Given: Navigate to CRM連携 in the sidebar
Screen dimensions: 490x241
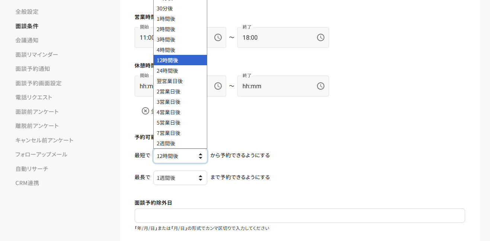Looking at the screenshot, I should pos(27,183).
